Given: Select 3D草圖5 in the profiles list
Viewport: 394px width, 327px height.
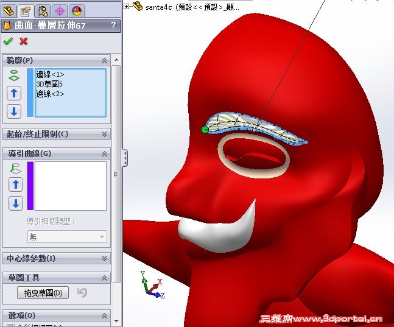Looking at the screenshot, I should [x=49, y=84].
